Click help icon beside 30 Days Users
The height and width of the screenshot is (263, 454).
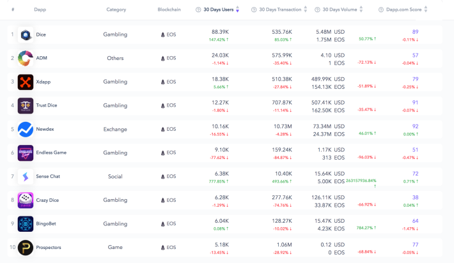click(198, 10)
